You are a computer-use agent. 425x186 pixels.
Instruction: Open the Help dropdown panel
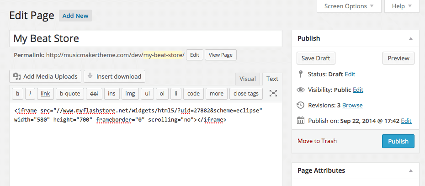click(401, 6)
